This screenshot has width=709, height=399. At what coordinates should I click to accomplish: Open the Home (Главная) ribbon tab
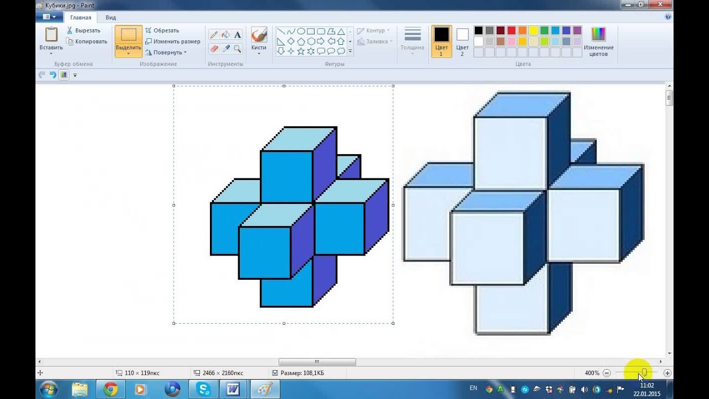point(81,18)
